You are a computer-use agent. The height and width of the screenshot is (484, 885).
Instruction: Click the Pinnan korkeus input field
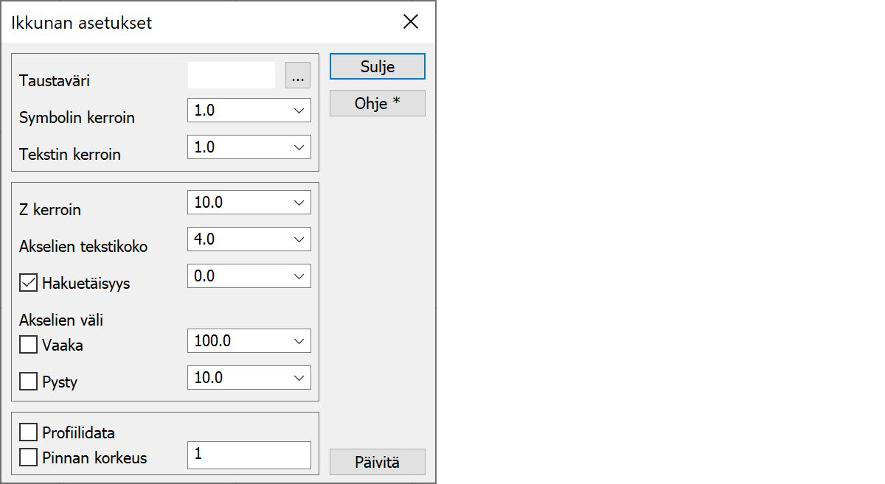click(x=249, y=455)
